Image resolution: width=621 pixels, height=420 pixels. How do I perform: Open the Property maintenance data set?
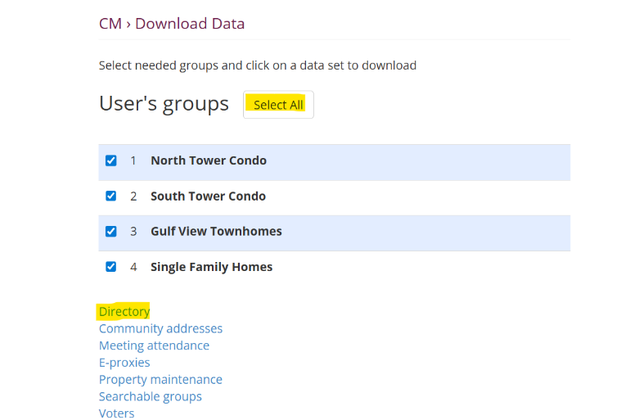(160, 380)
